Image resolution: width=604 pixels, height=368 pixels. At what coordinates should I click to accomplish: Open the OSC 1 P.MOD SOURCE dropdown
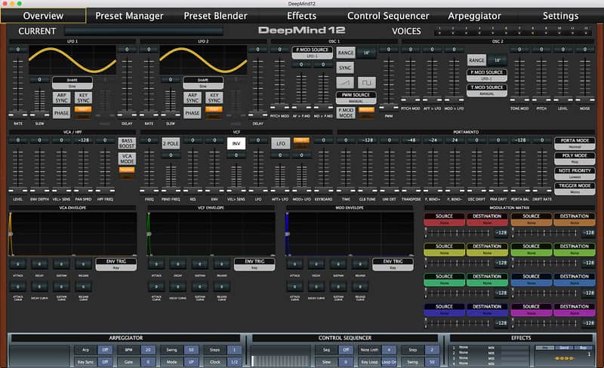tap(312, 53)
